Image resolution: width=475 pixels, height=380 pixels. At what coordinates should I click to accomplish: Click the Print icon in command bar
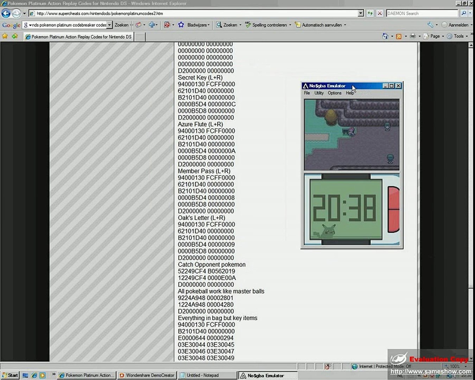tap(413, 36)
